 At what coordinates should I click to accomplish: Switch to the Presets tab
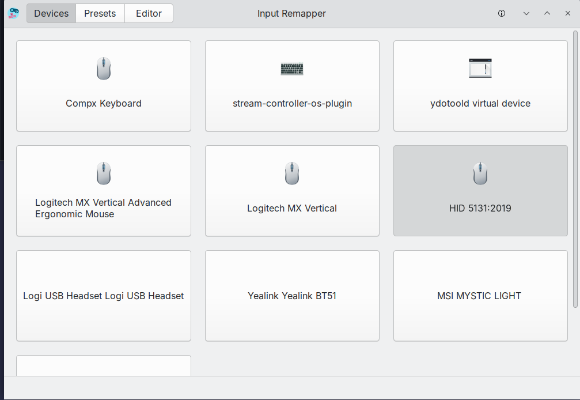[100, 13]
